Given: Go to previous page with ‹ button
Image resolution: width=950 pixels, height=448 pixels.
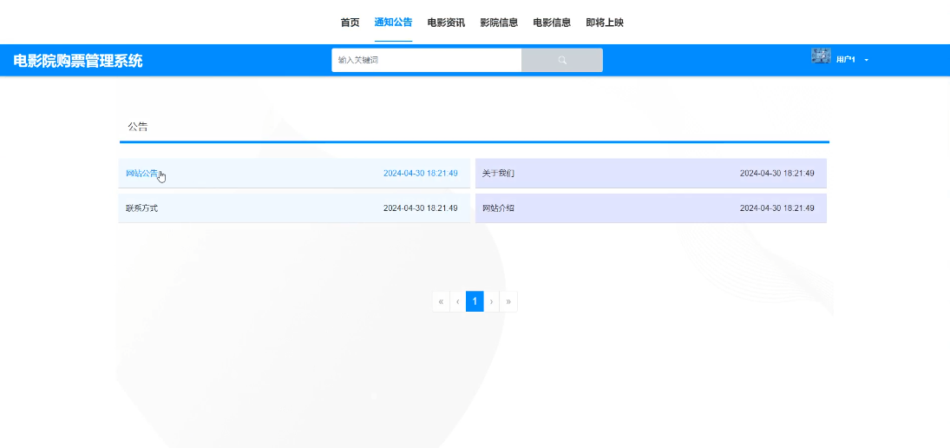Looking at the screenshot, I should 458,301.
